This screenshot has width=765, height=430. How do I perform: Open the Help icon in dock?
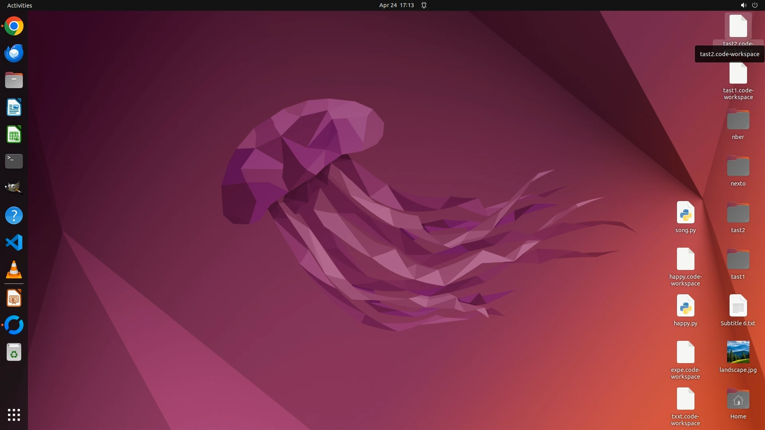coord(14,215)
